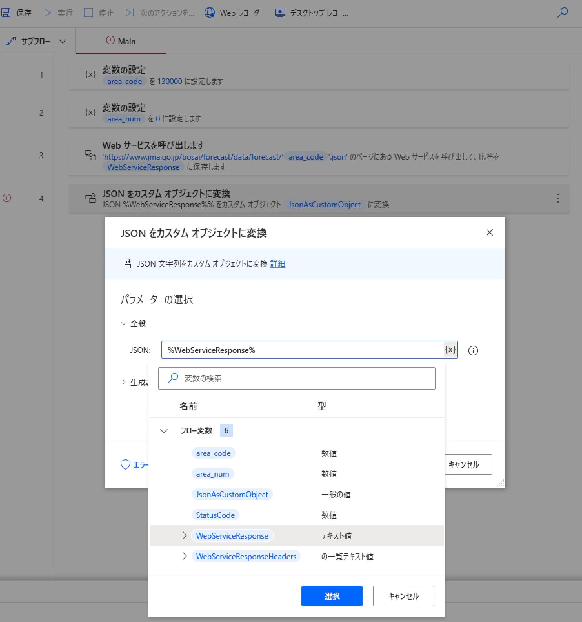Screen dimensions: 582x622
Task: Click the 変数の検索 search box
Action: [x=297, y=378]
